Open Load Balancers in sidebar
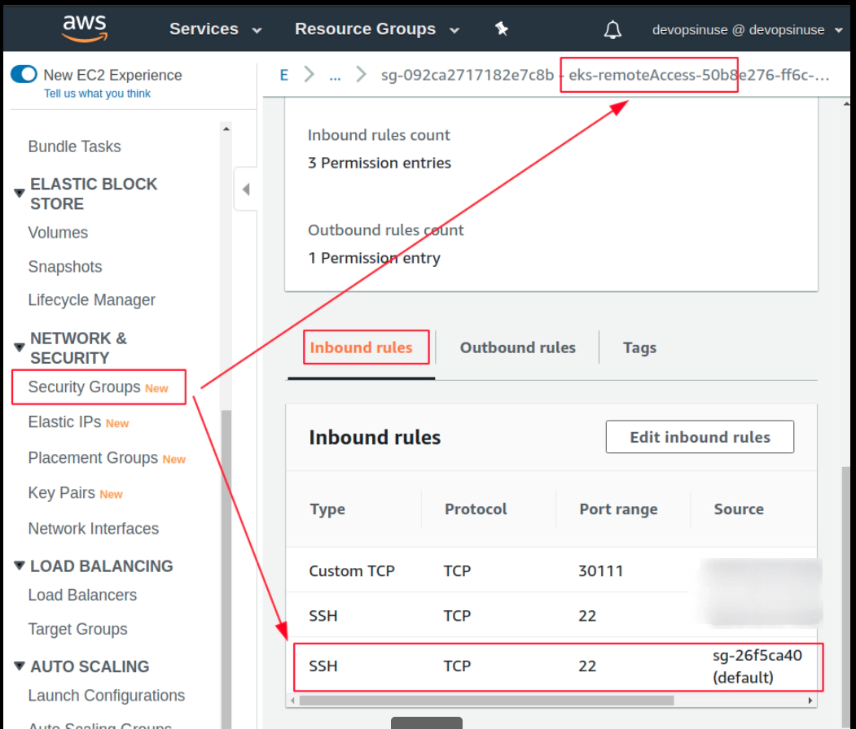Image resolution: width=856 pixels, height=729 pixels. pyautogui.click(x=82, y=595)
